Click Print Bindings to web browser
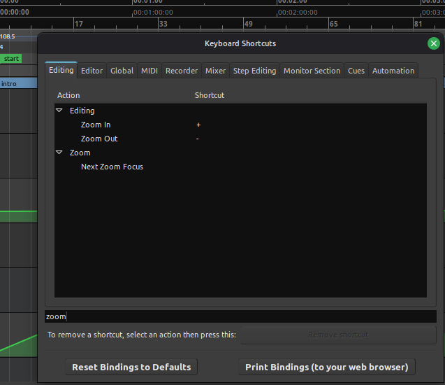Screen dimensions: 445x385 pyautogui.click(x=327, y=367)
